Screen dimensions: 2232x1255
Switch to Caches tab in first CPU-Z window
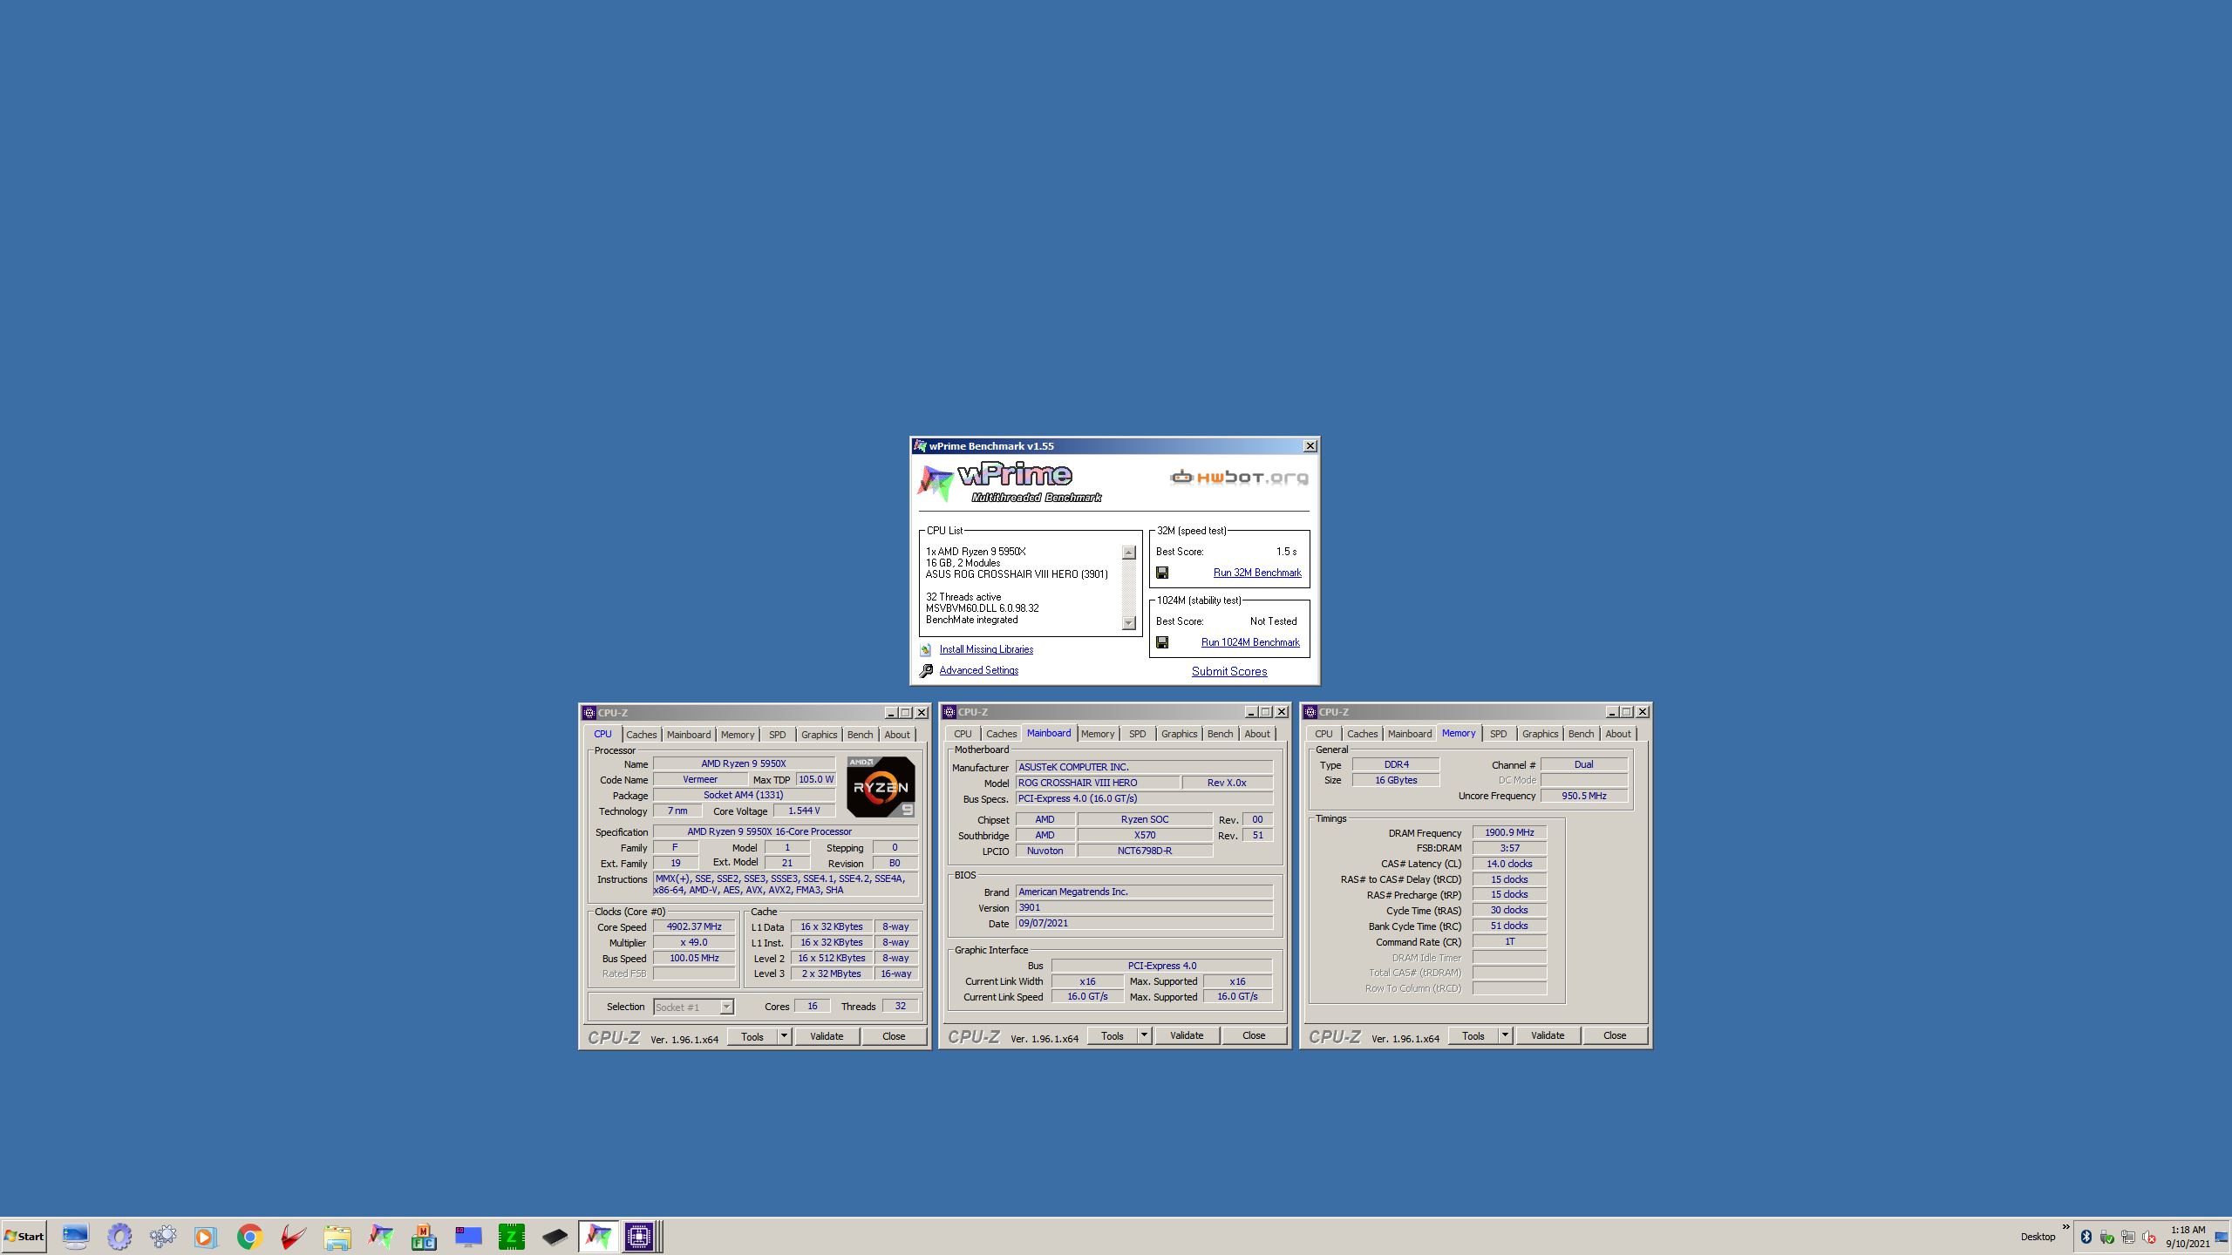tap(641, 735)
